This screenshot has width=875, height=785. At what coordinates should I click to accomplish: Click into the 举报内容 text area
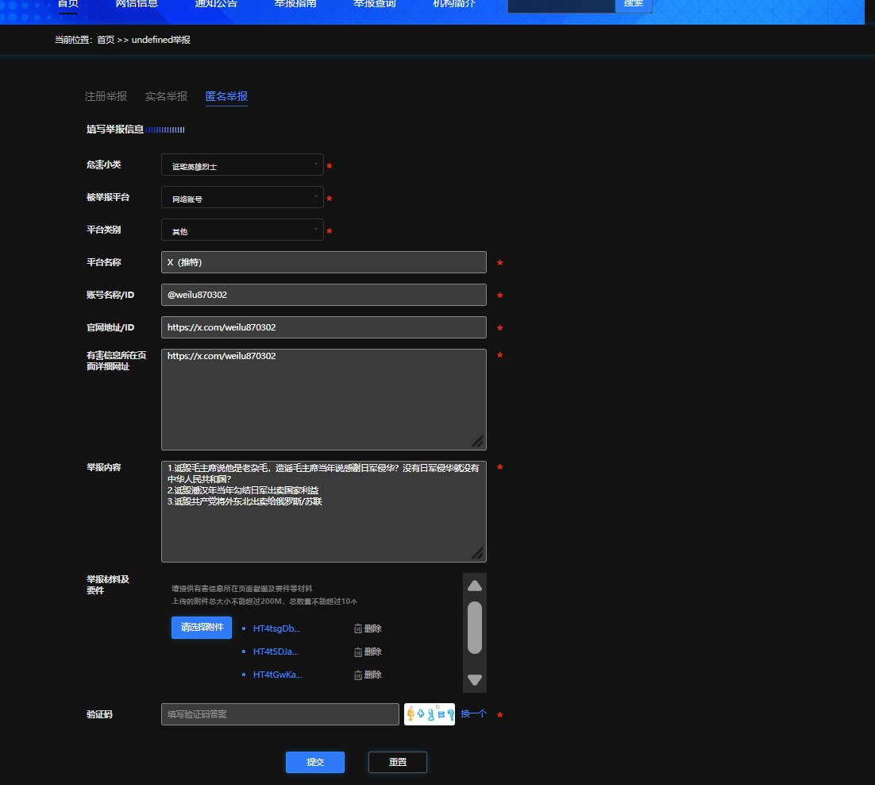tap(324, 512)
